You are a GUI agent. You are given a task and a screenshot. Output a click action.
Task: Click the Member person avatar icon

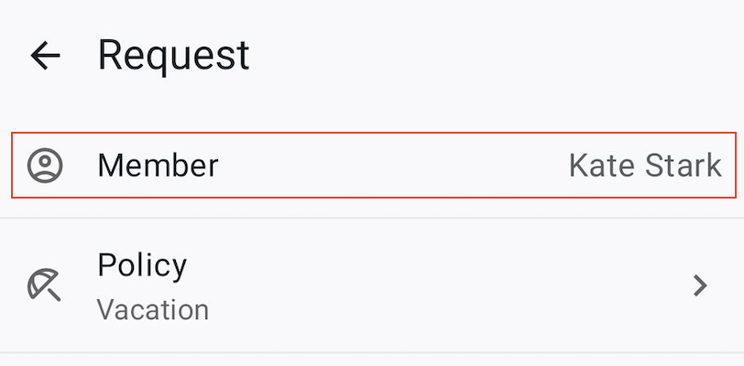pyautogui.click(x=45, y=166)
